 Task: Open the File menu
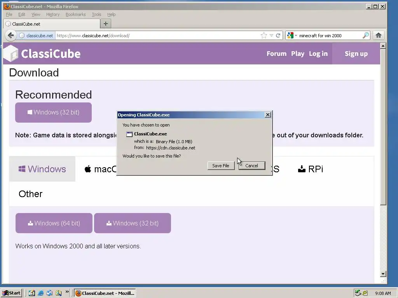(x=9, y=14)
